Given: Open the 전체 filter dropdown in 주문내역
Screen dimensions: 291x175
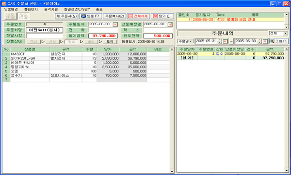Looking at the screenshot, I should click(x=286, y=33).
